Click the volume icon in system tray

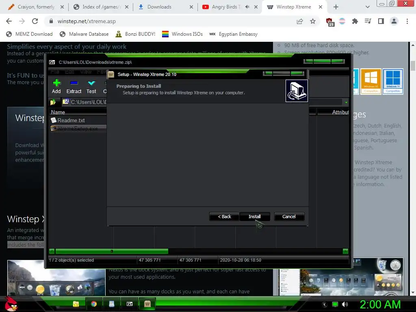tap(345, 304)
